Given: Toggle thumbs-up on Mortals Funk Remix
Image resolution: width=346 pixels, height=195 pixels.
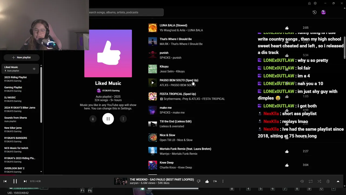Looking at the screenshot, I should tap(287, 151).
